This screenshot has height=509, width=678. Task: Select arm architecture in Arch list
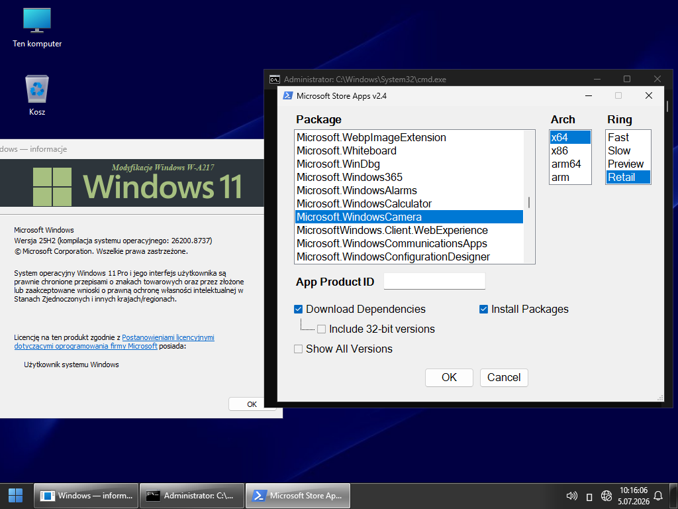570,177
